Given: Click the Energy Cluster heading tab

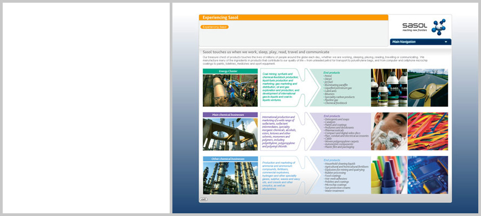Looking at the screenshot, I should (230, 71).
